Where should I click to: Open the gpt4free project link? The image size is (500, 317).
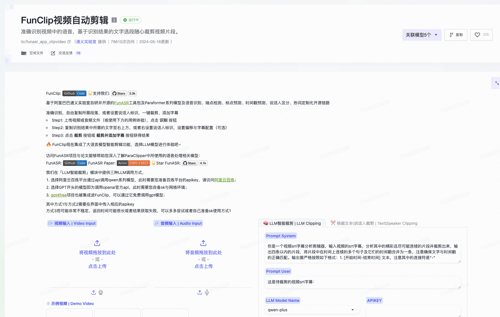[59, 195]
